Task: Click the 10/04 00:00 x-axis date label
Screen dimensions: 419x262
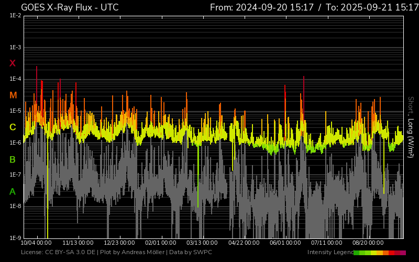Action: [36, 243]
